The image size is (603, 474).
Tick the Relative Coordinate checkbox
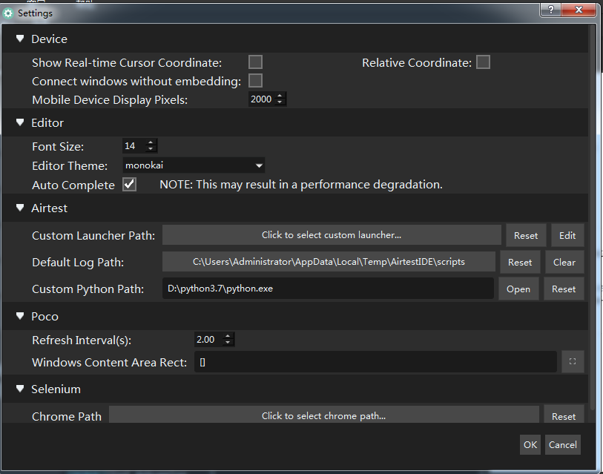pos(483,62)
